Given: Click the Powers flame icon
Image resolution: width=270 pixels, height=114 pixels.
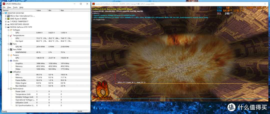Looking at the screenshot, I should (11, 55).
